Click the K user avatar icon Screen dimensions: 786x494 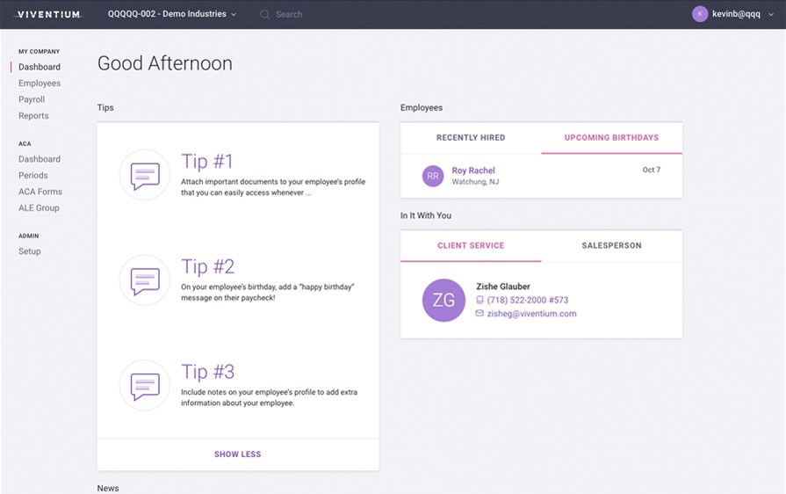click(x=700, y=14)
